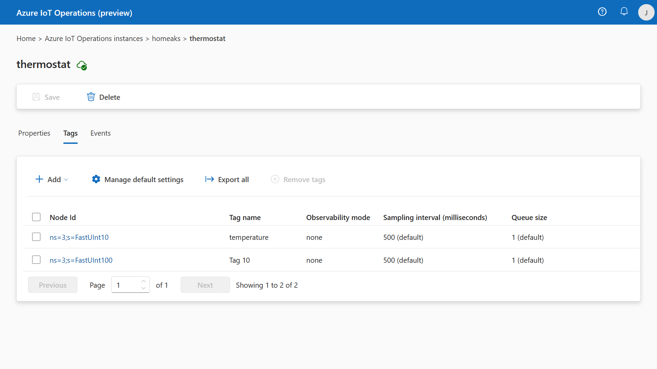Check the box for ns=3;s=FastUInt10 row
This screenshot has width=657, height=369.
click(x=36, y=237)
